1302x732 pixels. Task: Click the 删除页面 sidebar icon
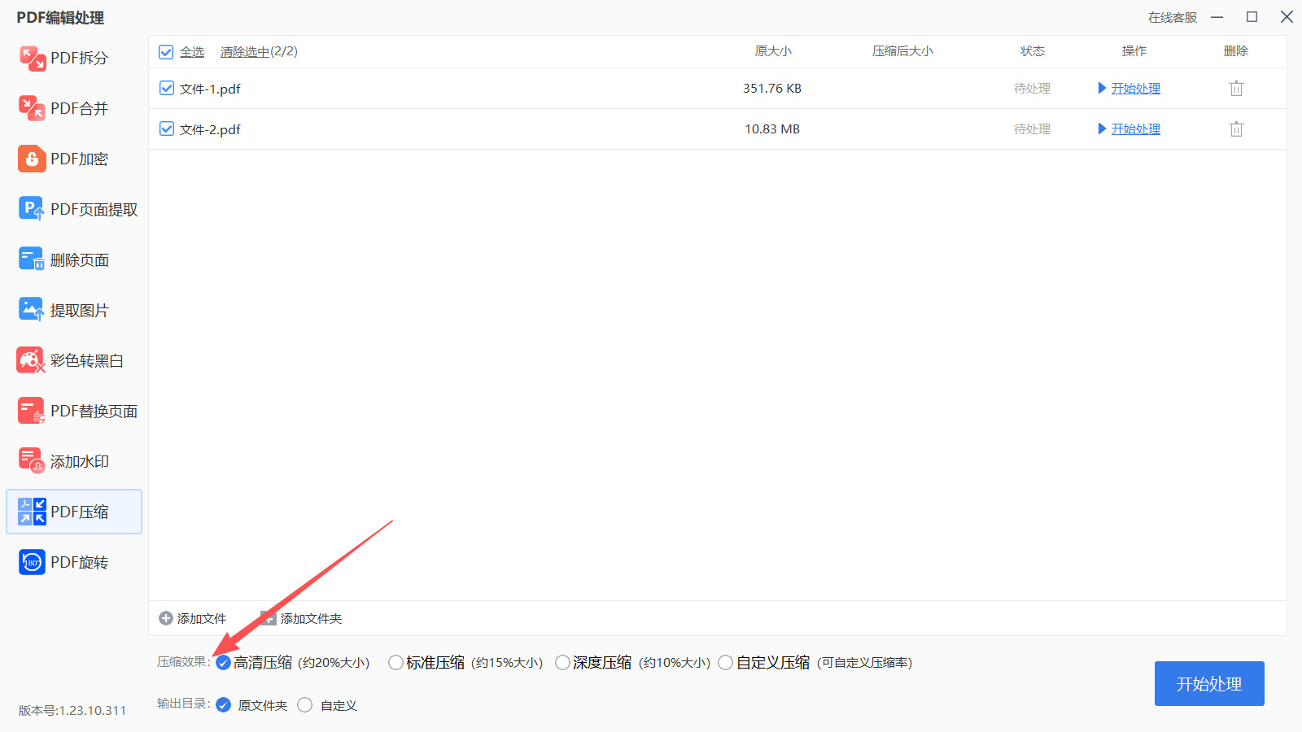32,260
